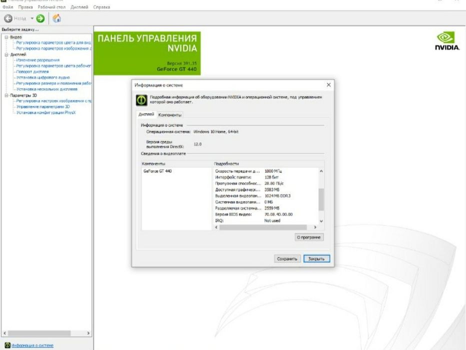
Task: Click the task pane horizontal scrollbar thumb
Action: [39, 333]
